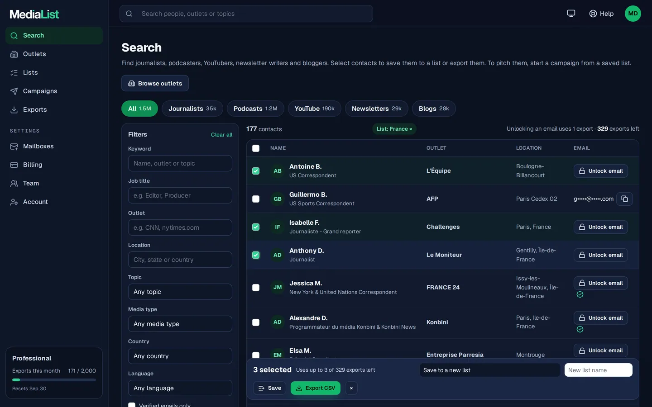Copy Guillermo B.'s masked email address
The width and height of the screenshot is (652, 407).
point(624,199)
